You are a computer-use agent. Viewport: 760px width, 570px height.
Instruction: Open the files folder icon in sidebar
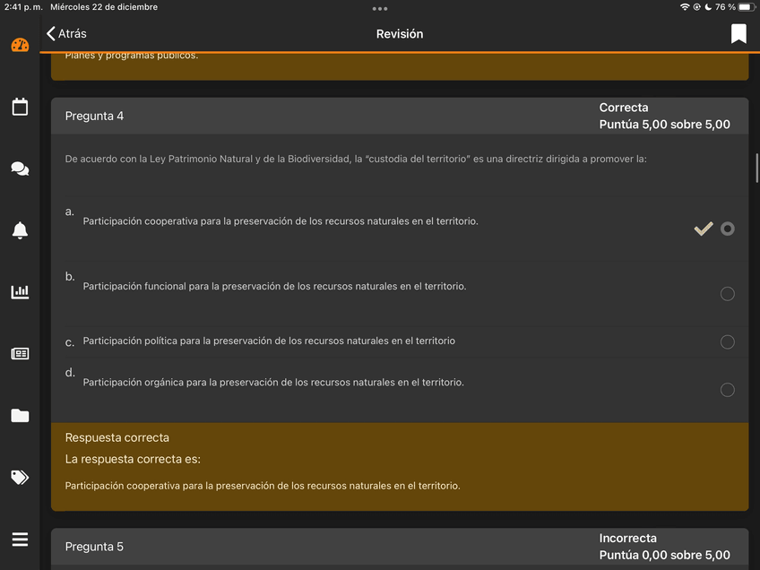pyautogui.click(x=20, y=416)
